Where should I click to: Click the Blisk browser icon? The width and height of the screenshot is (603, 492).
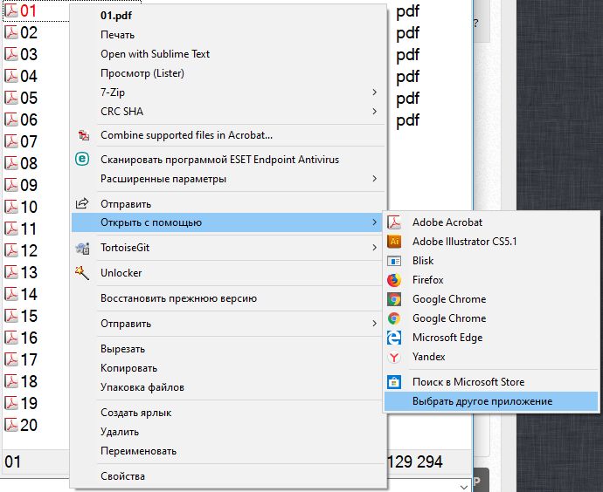(x=394, y=261)
